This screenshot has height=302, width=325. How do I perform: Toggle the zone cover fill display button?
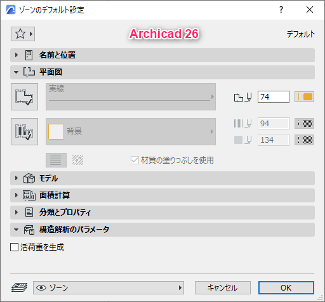(x=25, y=131)
